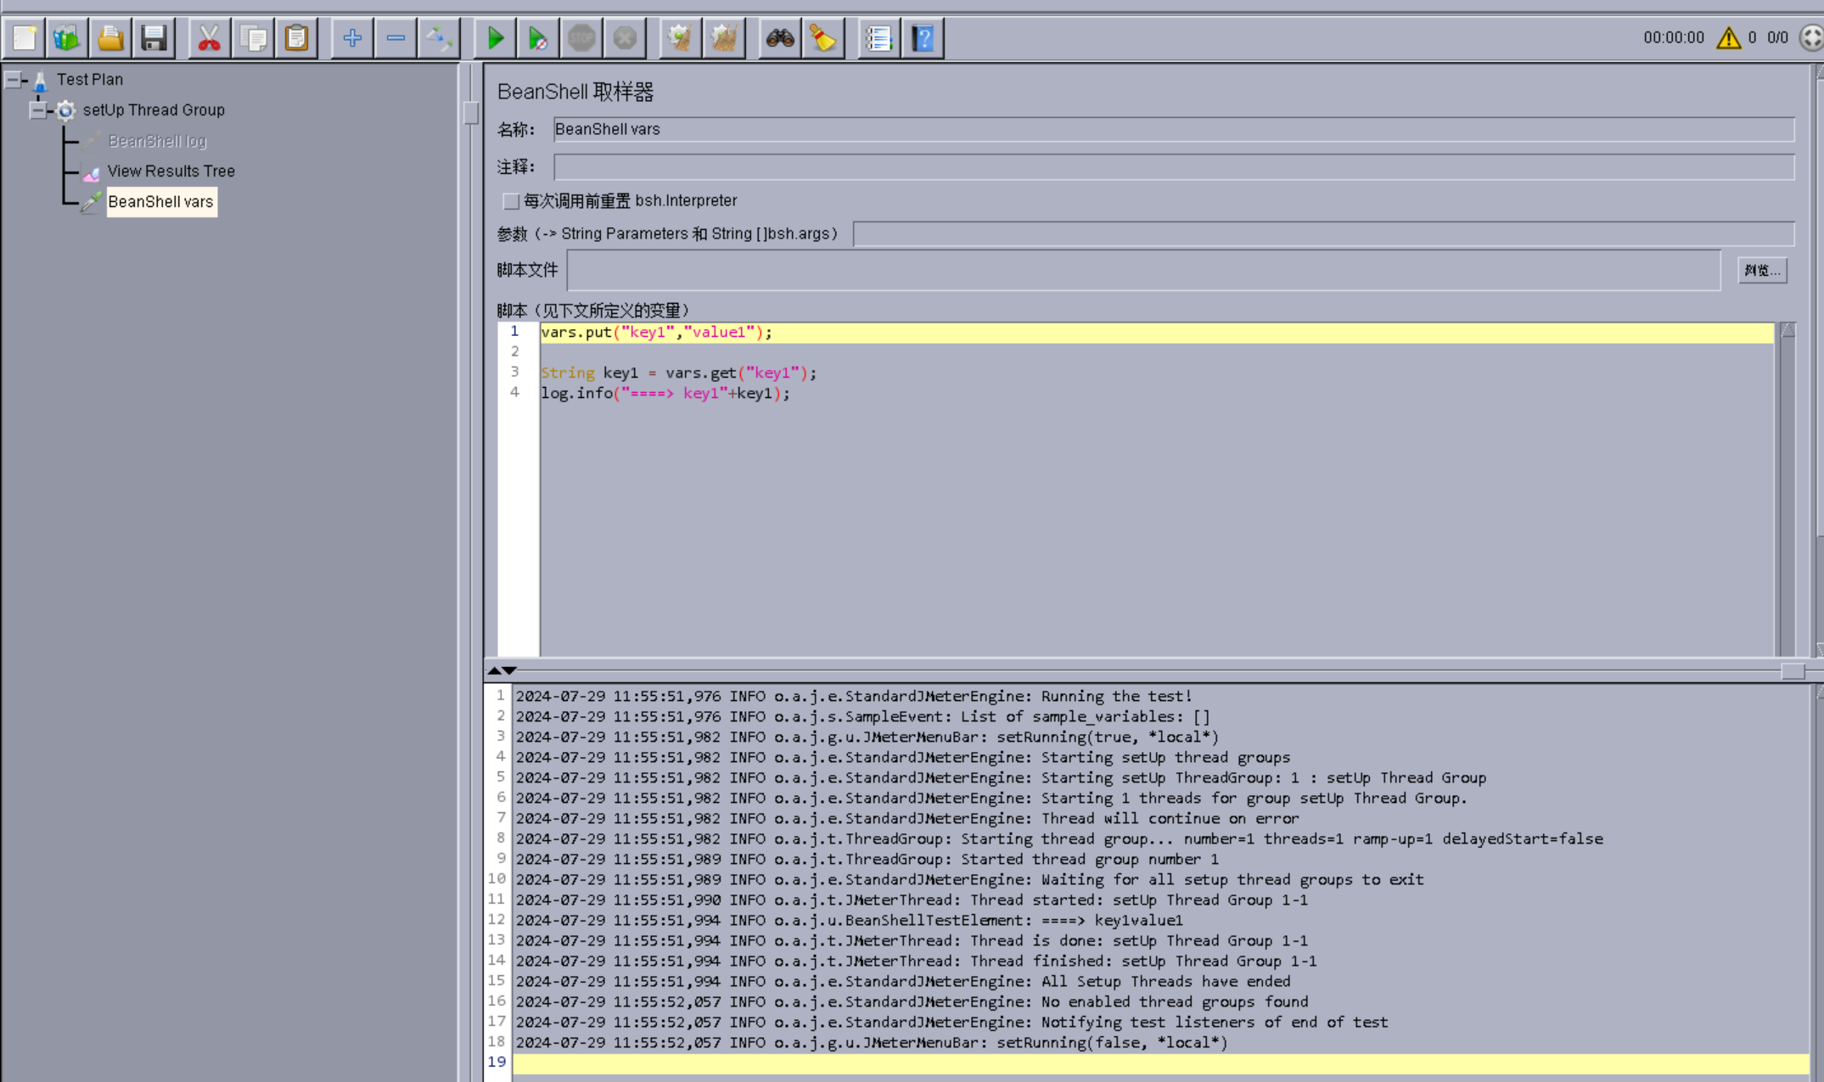The image size is (1824, 1082).
Task: Click the script file browse button
Action: (1761, 271)
